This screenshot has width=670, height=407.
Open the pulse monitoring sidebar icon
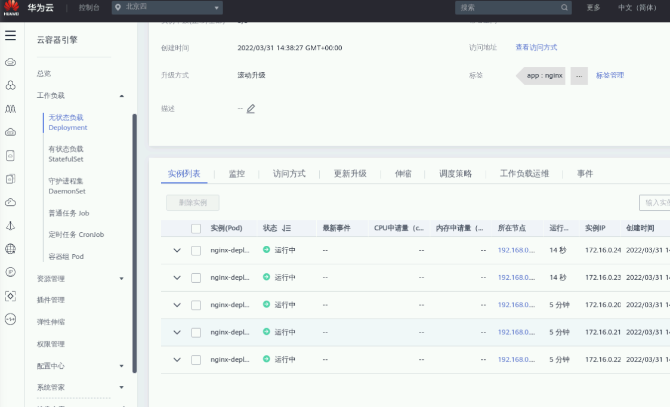click(x=11, y=319)
